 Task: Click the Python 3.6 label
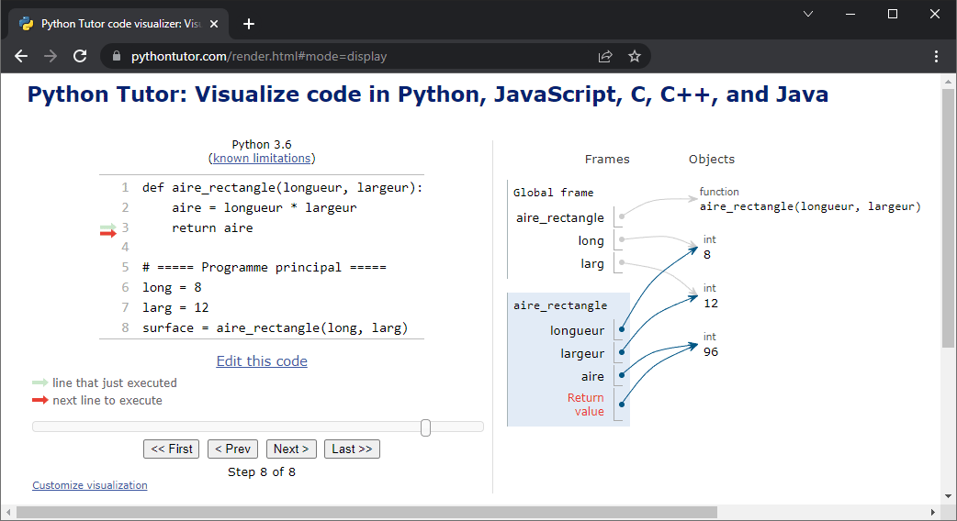[261, 144]
